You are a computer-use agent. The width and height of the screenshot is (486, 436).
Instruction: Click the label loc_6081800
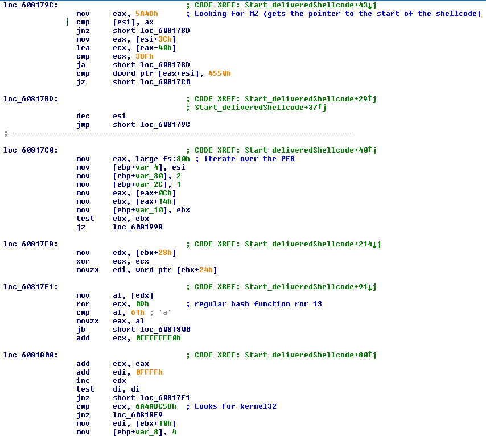click(30, 355)
